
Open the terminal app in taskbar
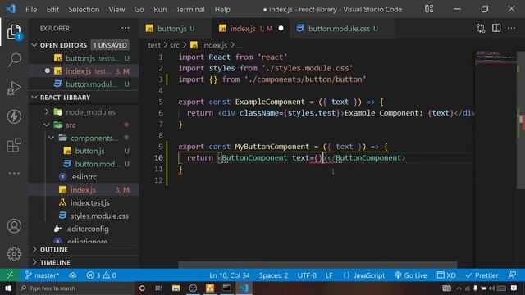pos(226,288)
